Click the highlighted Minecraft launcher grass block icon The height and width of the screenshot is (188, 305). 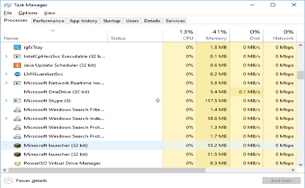point(17,146)
